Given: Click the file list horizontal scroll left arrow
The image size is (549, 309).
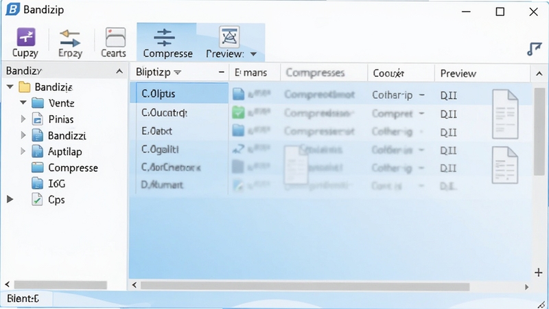Looking at the screenshot, I should tap(134, 285).
